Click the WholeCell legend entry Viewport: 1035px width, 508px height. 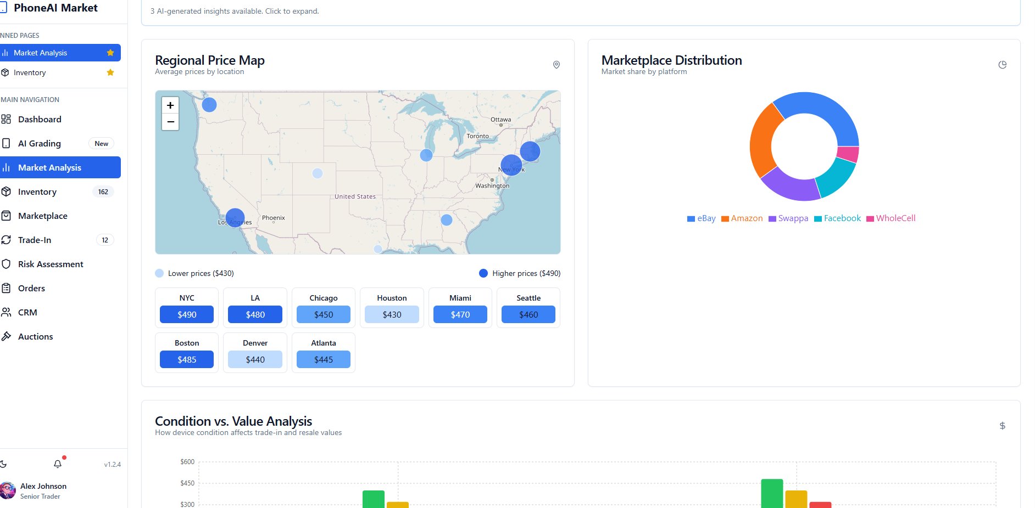pos(891,218)
